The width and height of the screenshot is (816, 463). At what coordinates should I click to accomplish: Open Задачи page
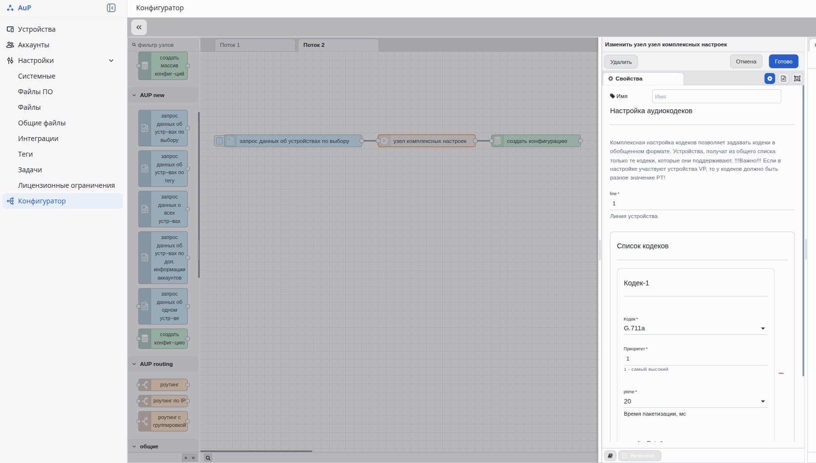point(30,170)
